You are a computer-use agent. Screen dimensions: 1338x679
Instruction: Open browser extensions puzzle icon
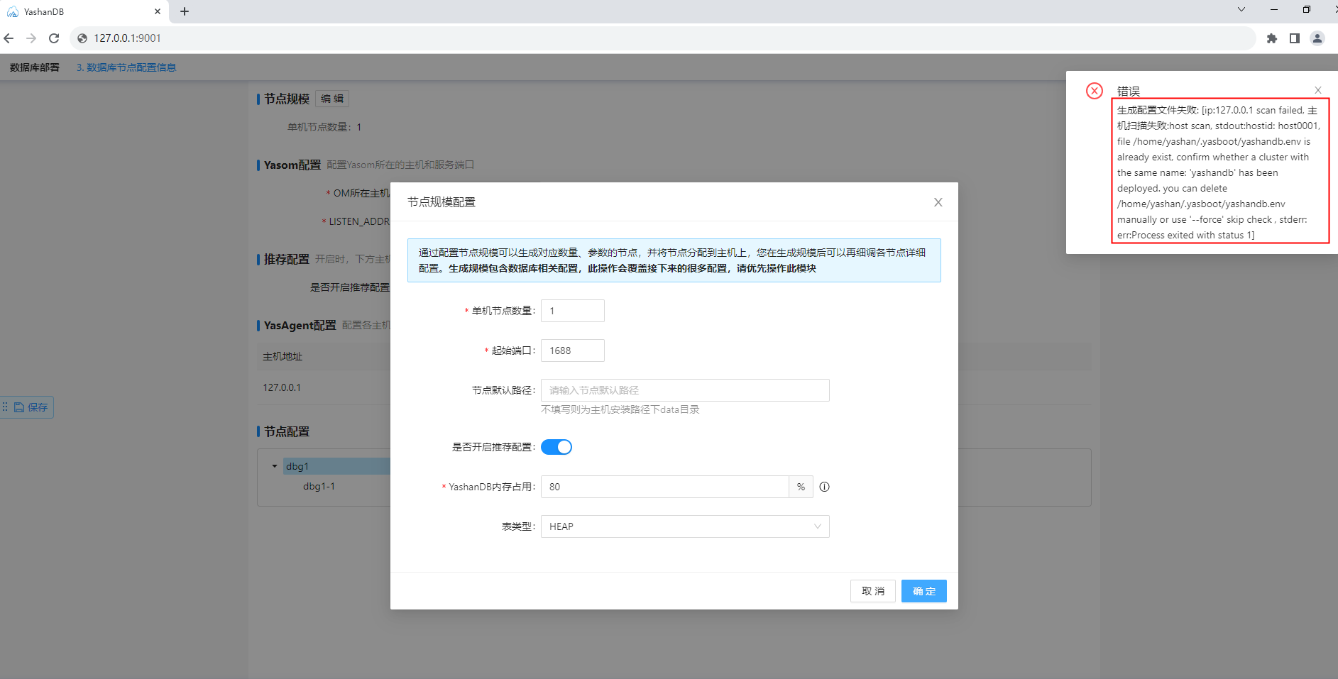click(x=1272, y=38)
